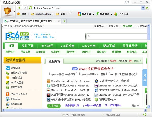Open the 软件教程 navigation tab
152x117 pixels.
[x=47, y=46]
